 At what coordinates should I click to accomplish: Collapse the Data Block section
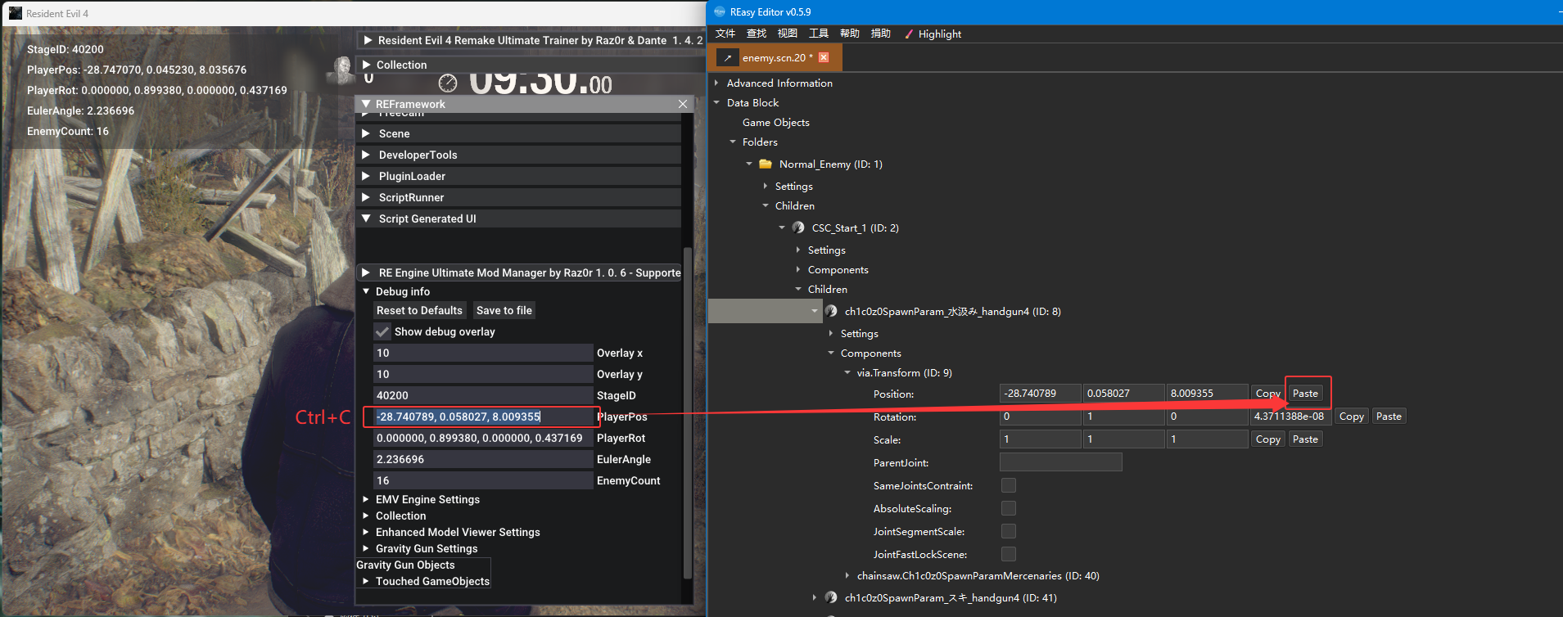[716, 102]
